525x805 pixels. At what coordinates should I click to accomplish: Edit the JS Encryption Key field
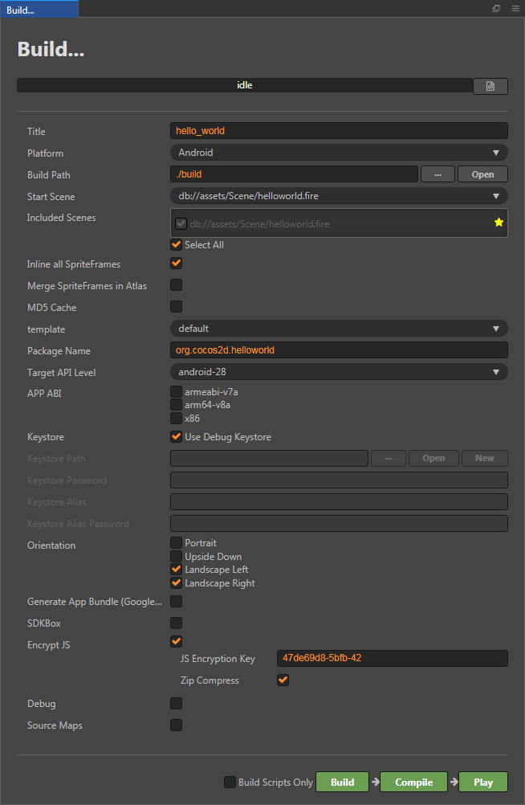(392, 658)
